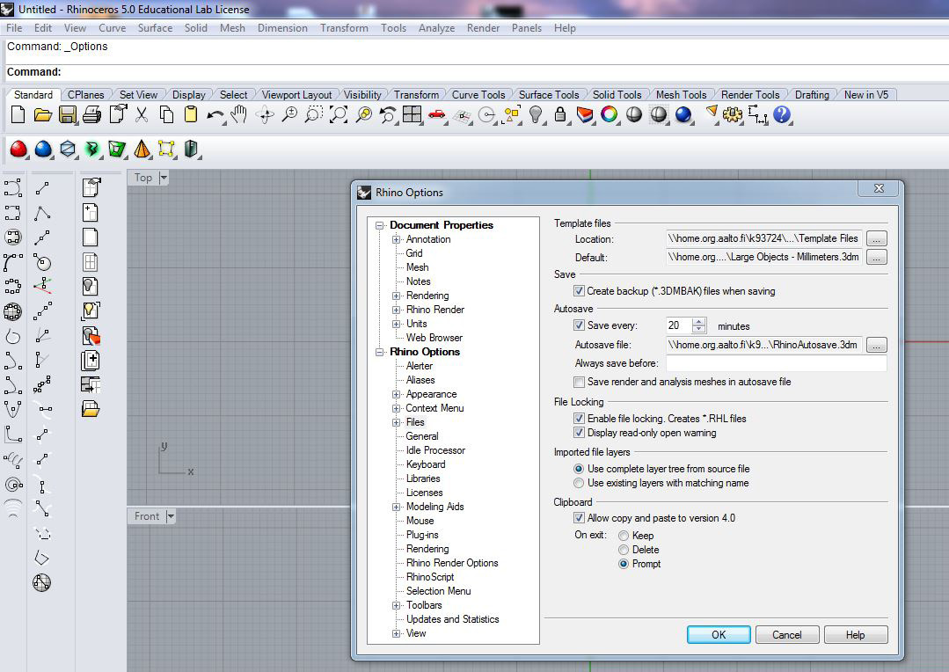Increase autosave minutes with spinner up arrow
The width and height of the screenshot is (949, 672).
699,322
